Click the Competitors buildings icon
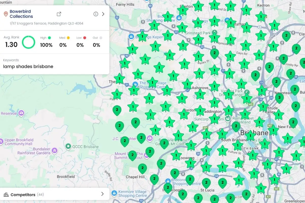This screenshot has height=203, width=305. (x=6, y=195)
